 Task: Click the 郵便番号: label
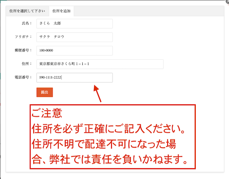pos(23,50)
